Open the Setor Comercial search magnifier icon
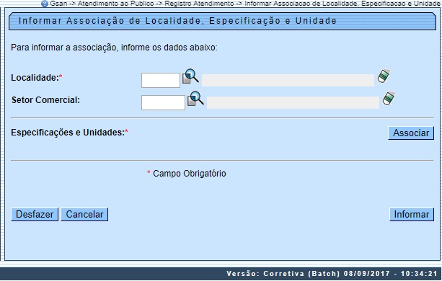 [196, 99]
